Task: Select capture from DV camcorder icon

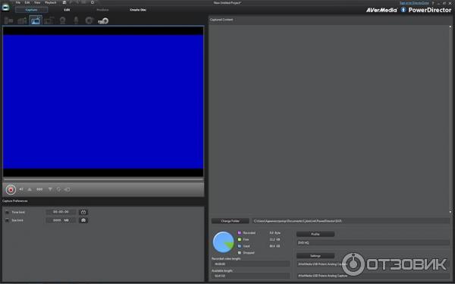Action: coord(8,20)
